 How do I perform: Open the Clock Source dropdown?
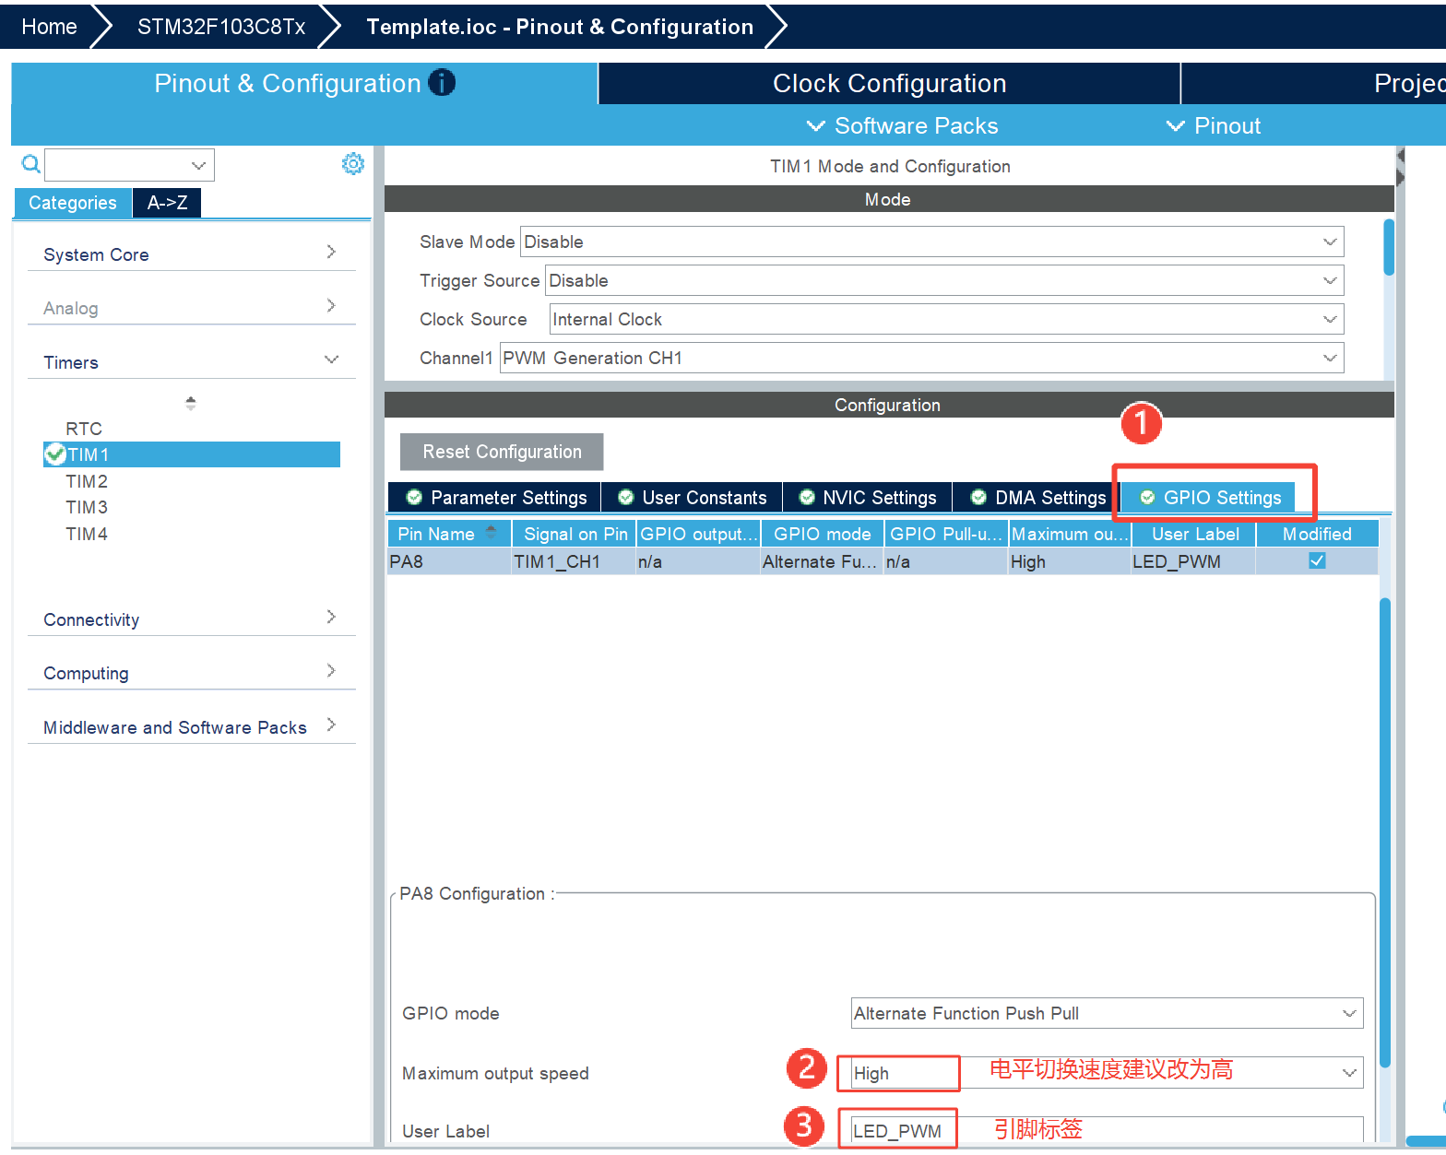(946, 319)
